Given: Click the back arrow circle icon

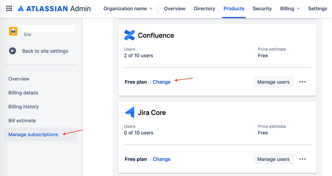Looking at the screenshot, I should 13,51.
